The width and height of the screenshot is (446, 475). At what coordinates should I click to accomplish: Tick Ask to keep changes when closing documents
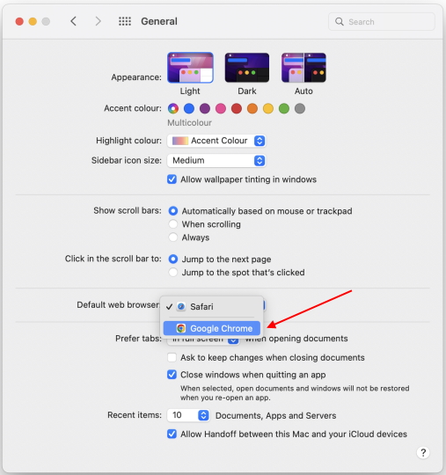pos(172,357)
